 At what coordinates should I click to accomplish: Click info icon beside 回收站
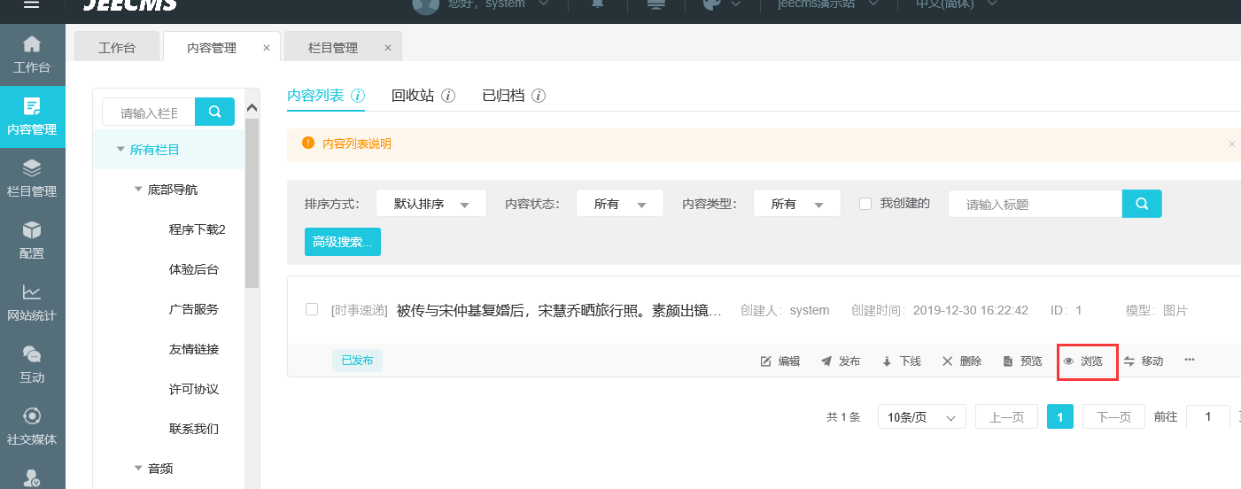pos(448,96)
